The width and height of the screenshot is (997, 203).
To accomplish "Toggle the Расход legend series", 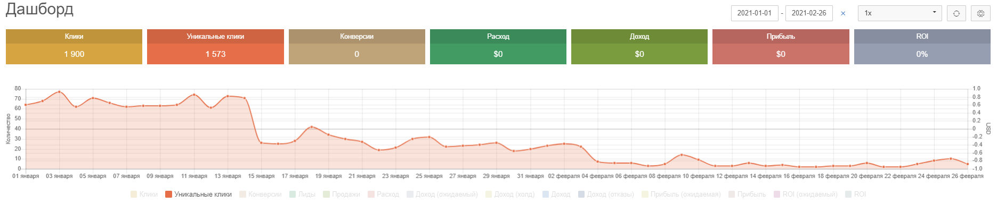I will click(x=383, y=194).
